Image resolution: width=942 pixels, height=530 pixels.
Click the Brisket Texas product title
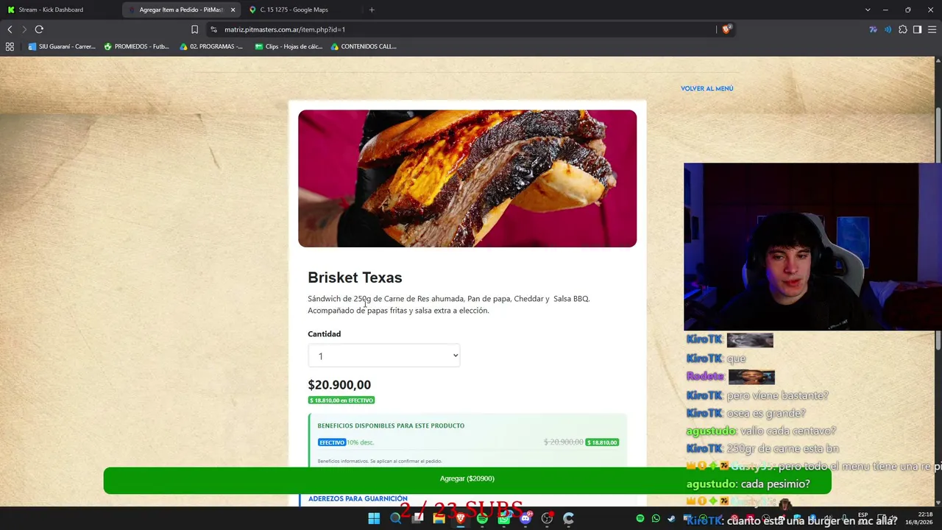[x=355, y=278]
